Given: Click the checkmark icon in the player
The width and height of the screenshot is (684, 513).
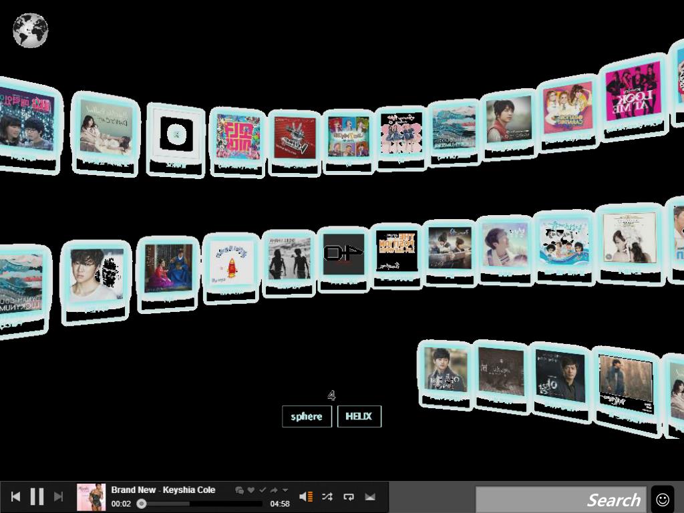Looking at the screenshot, I should [263, 490].
